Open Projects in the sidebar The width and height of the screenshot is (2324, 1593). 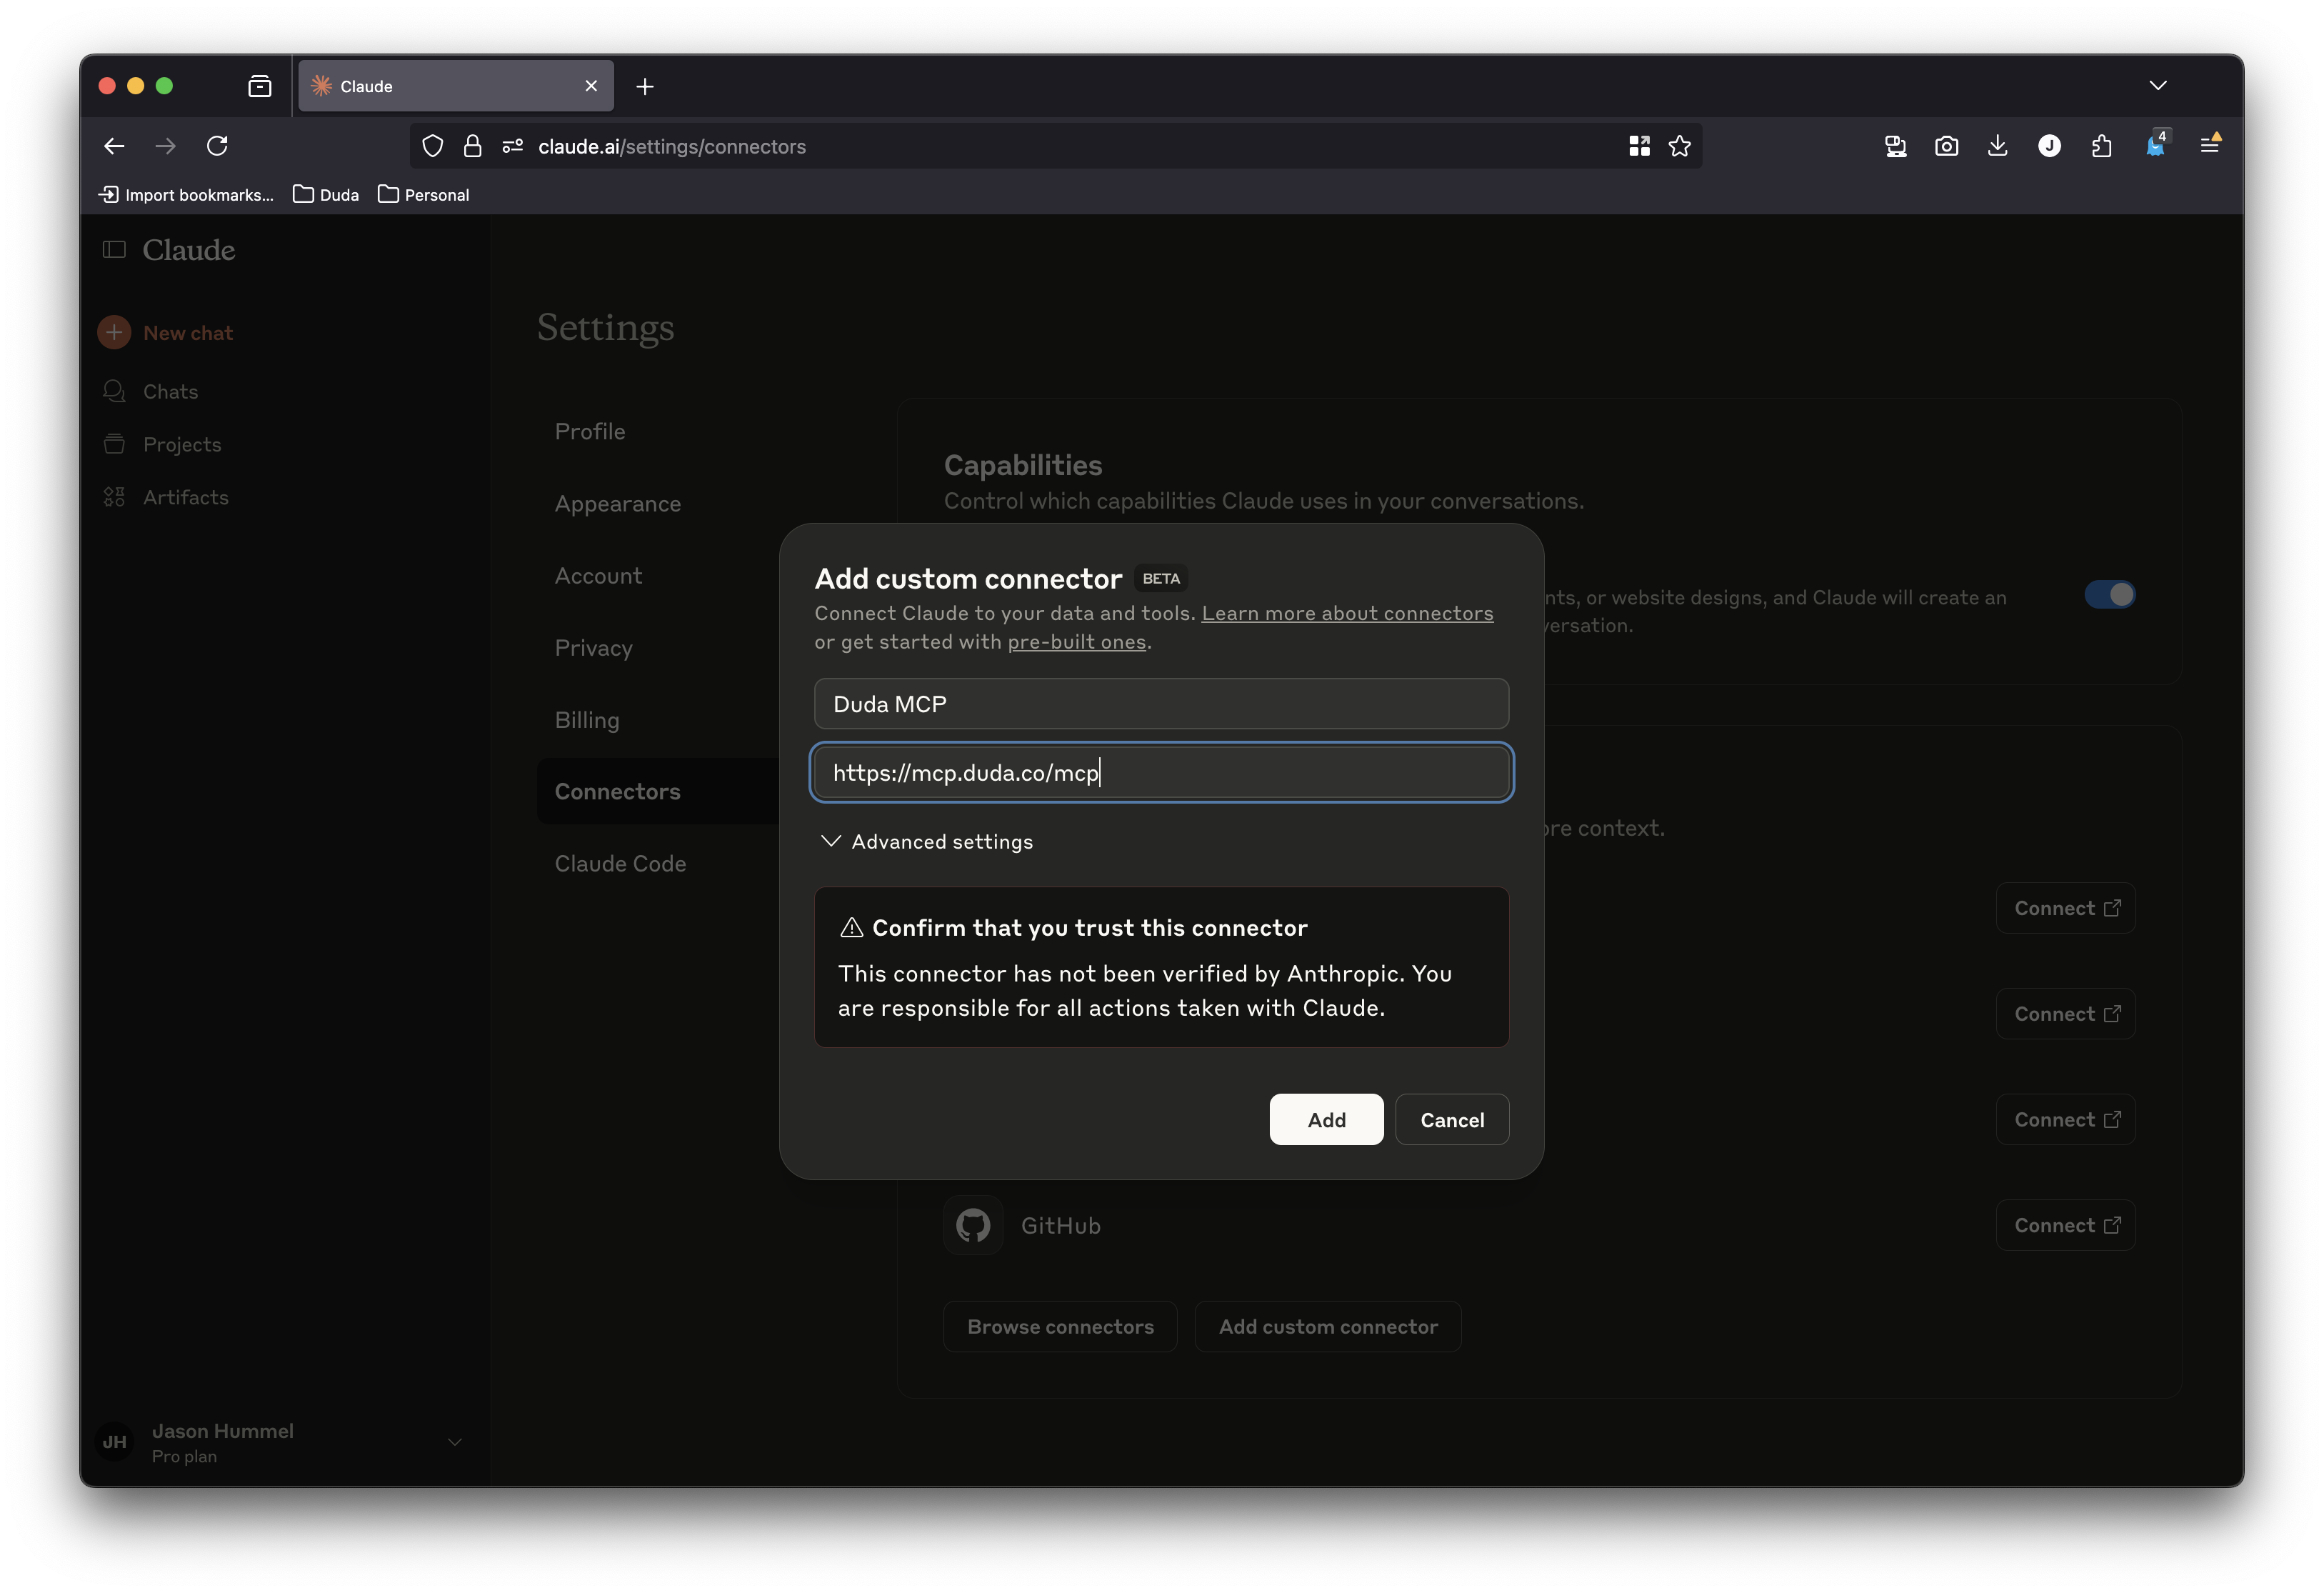(162, 444)
